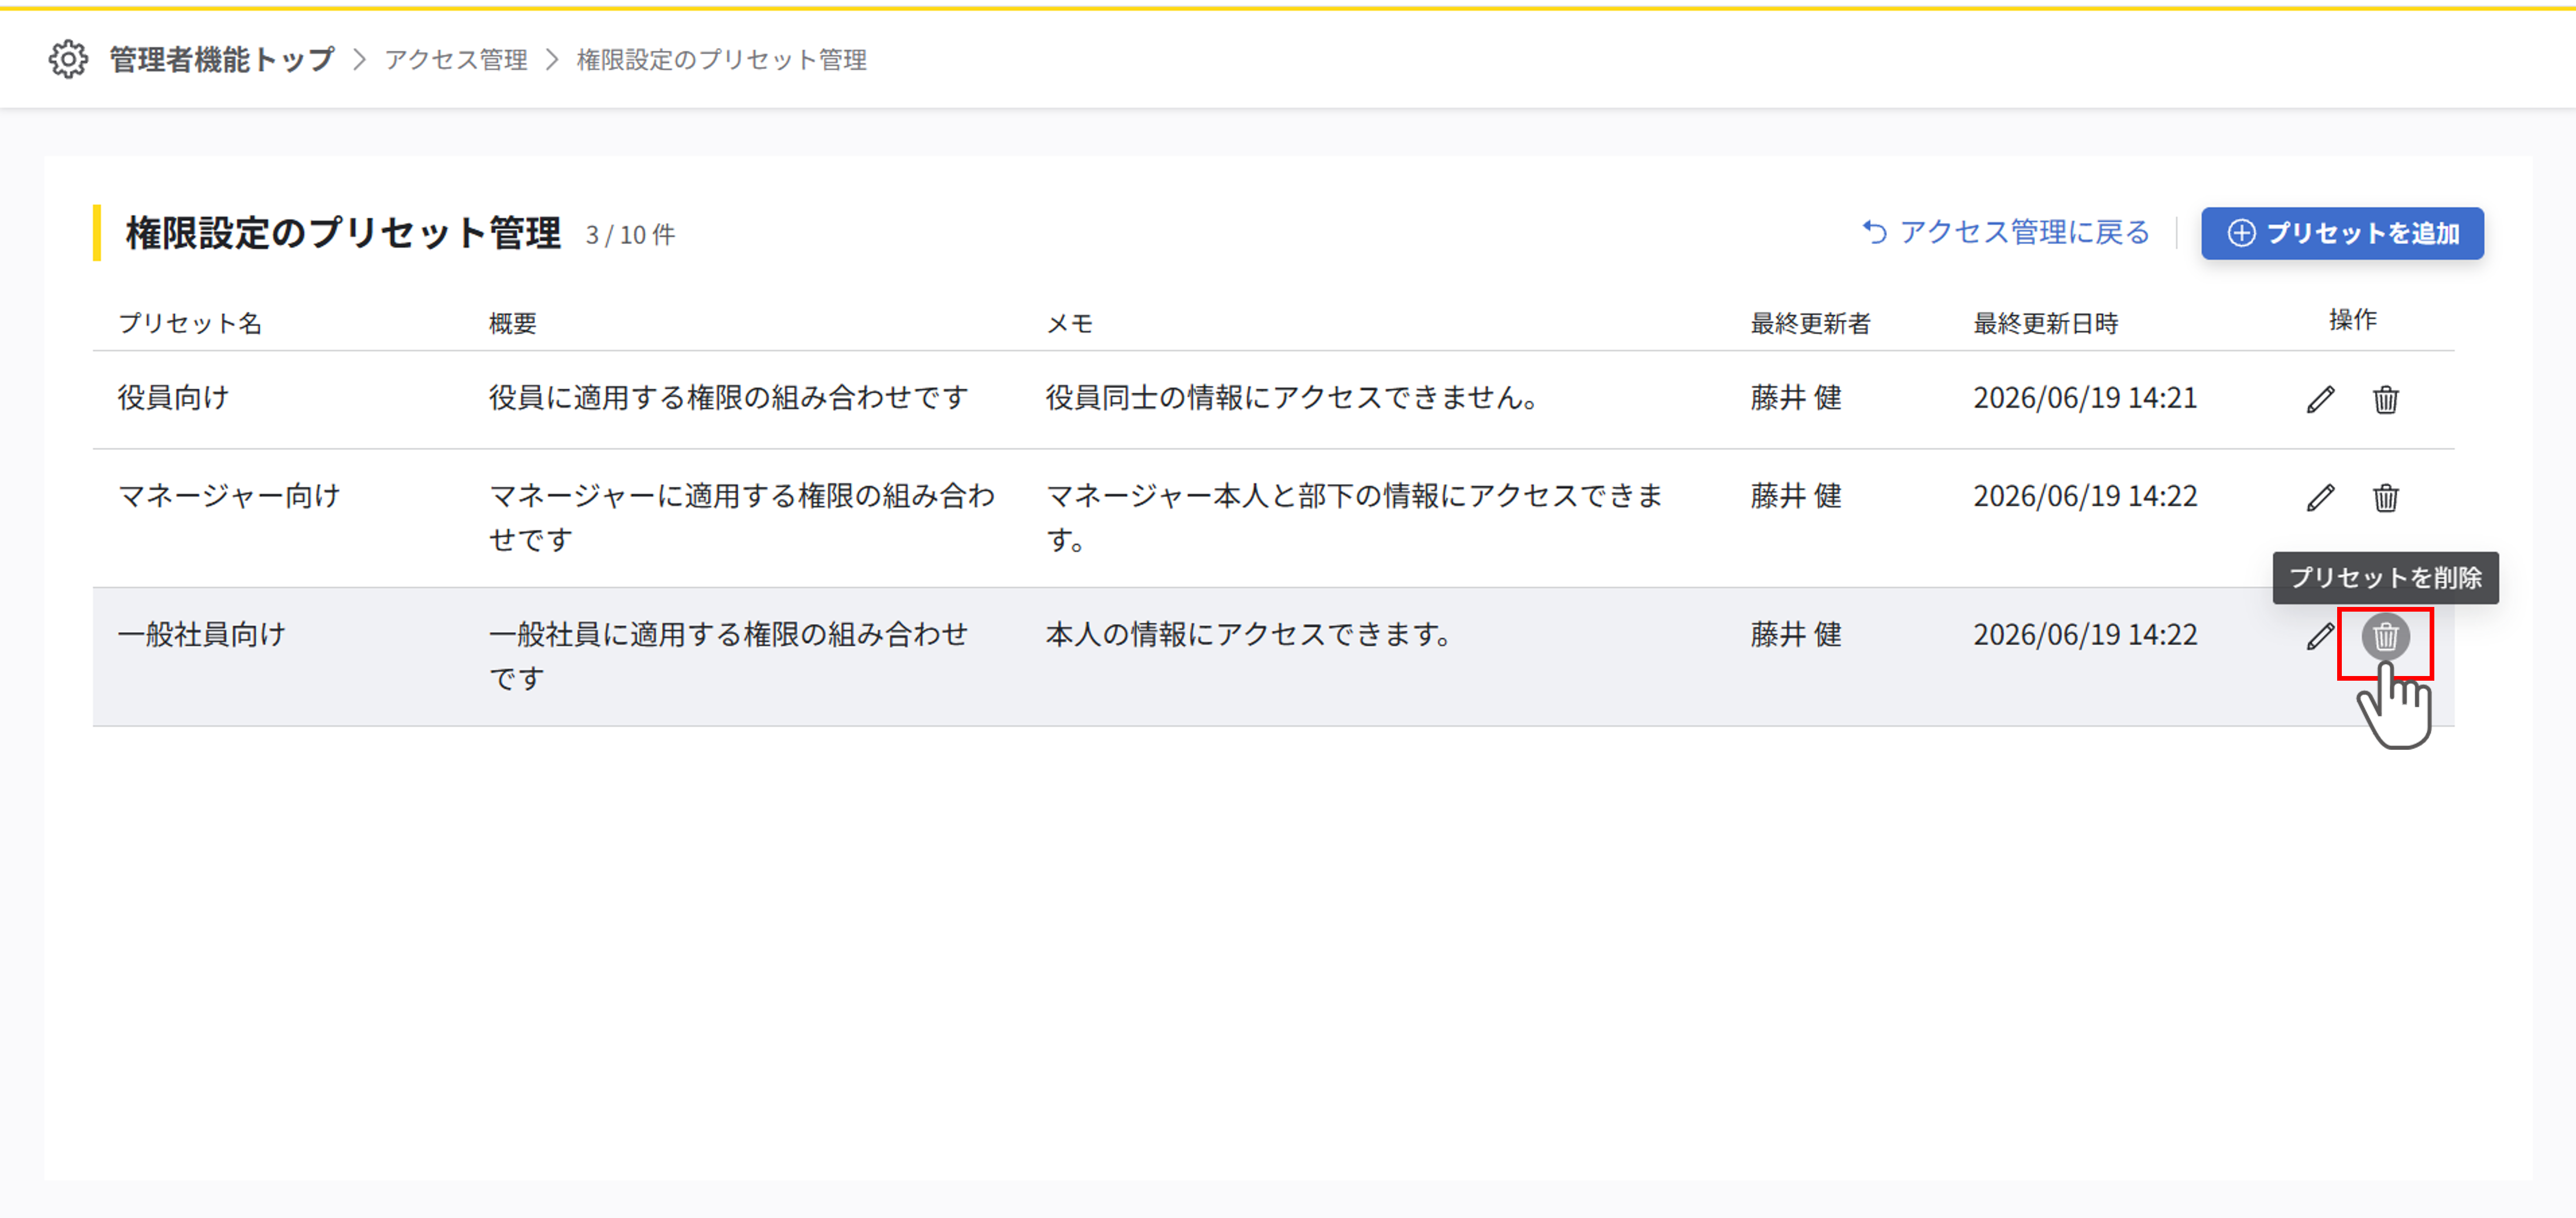Image resolution: width=2576 pixels, height=1218 pixels.
Task: Click summary 役員に適用する権限の組み合わせです
Action: 728,398
